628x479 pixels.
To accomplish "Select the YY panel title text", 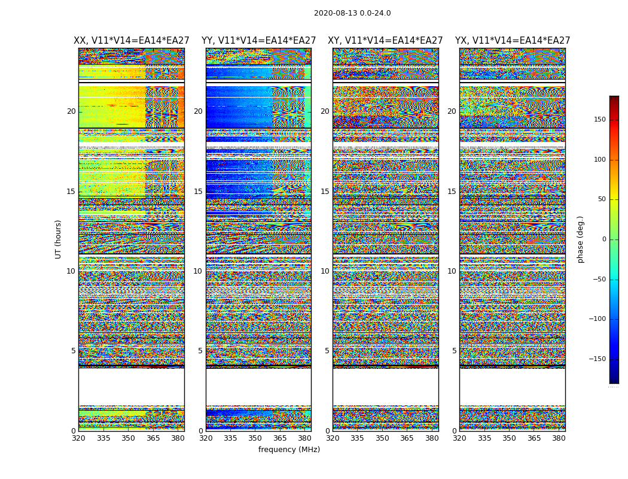I will (258, 41).
